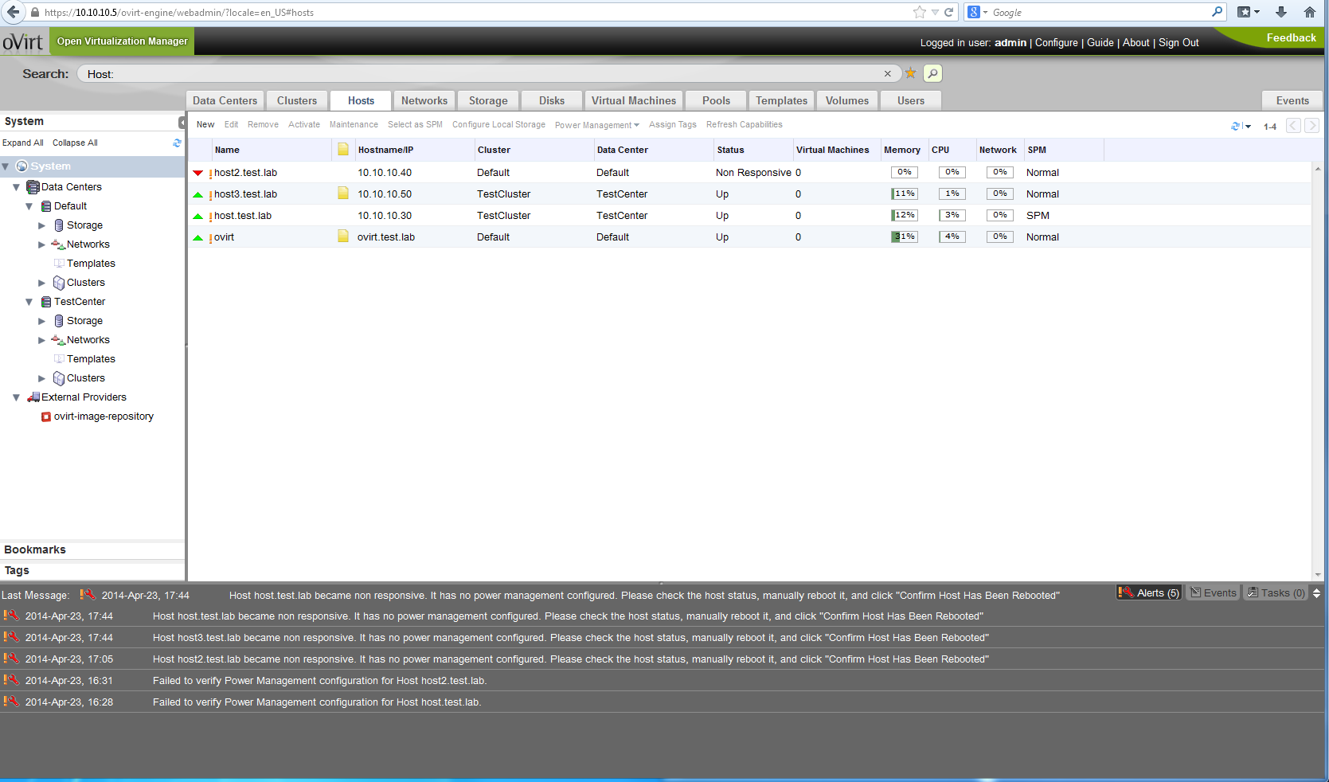The width and height of the screenshot is (1329, 782).
Task: Select the host2.test.lab row name
Action: 245,173
